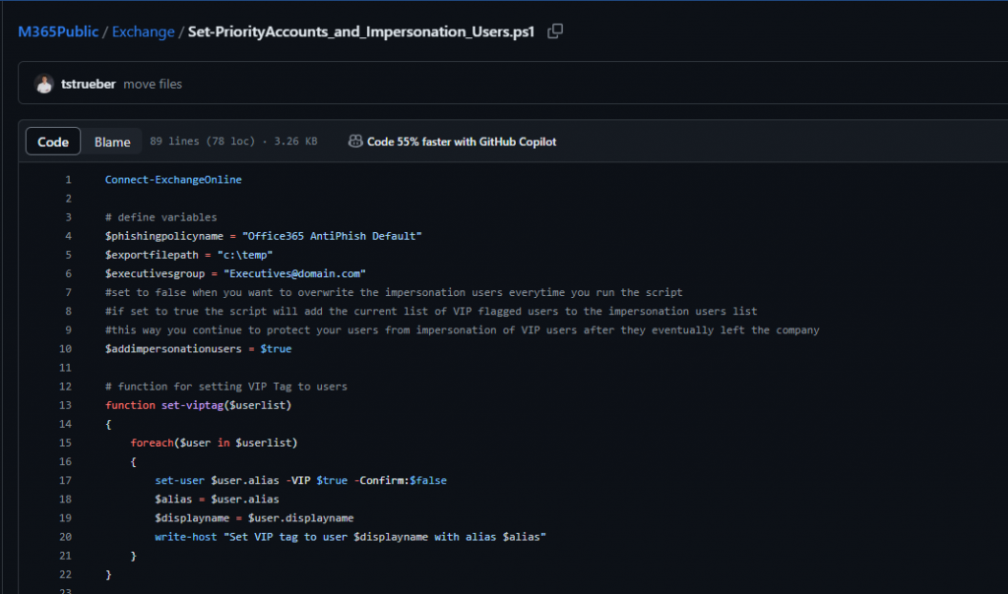The width and height of the screenshot is (1008, 594).
Task: Select line number 4 in the gutter
Action: [x=68, y=236]
